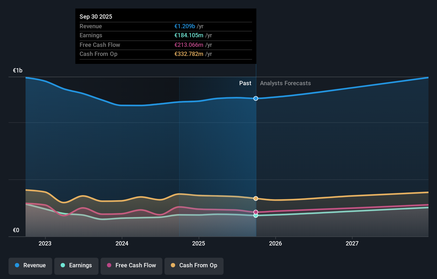This screenshot has width=437, height=279.
Task: Click the 2026 label on the x-axis
Action: pos(276,243)
